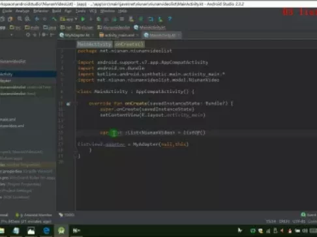
Task: Open Edge browser from the taskbar
Action: click(46, 230)
